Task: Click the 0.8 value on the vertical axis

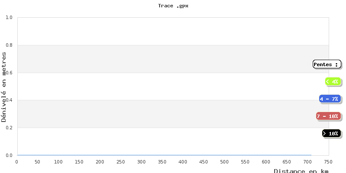Action: tap(9, 45)
